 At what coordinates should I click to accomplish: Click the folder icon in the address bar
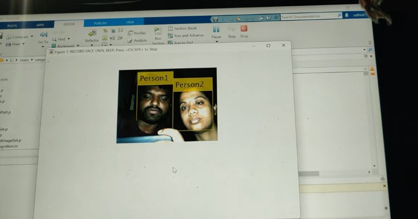click(x=2, y=60)
